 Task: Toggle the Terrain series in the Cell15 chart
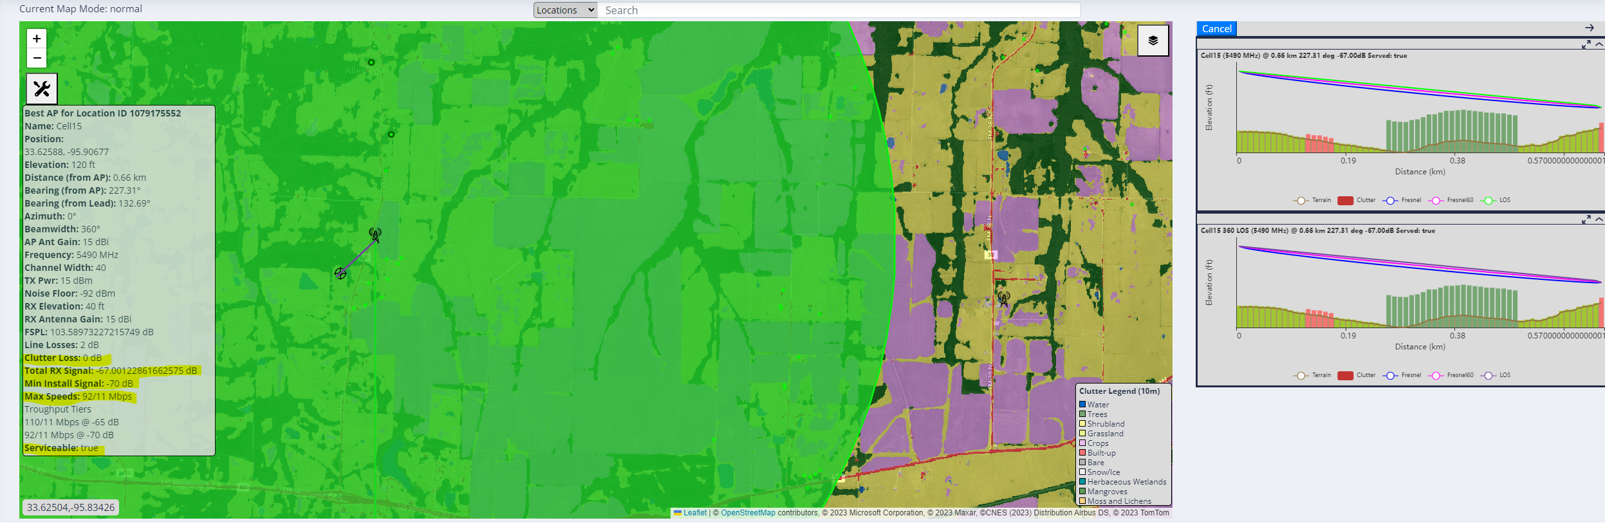click(x=1312, y=200)
